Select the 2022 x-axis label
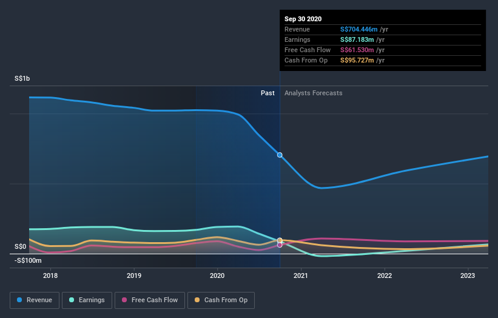498x318 pixels. [385, 276]
